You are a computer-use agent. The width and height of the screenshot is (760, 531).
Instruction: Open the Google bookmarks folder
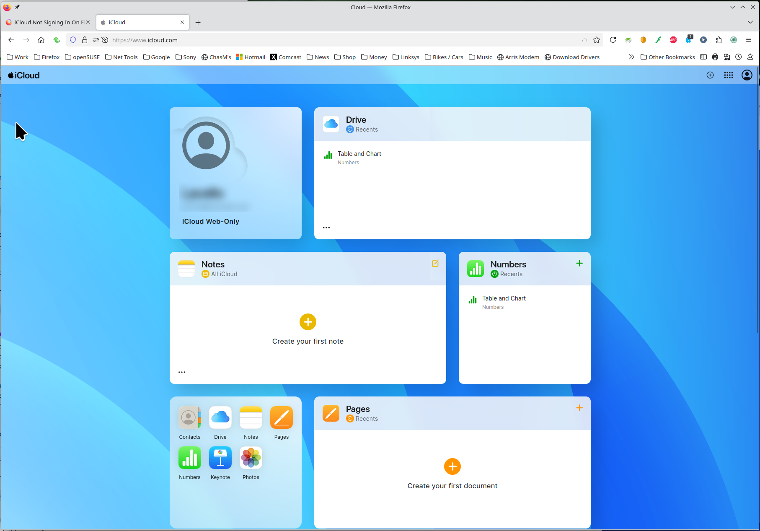157,57
